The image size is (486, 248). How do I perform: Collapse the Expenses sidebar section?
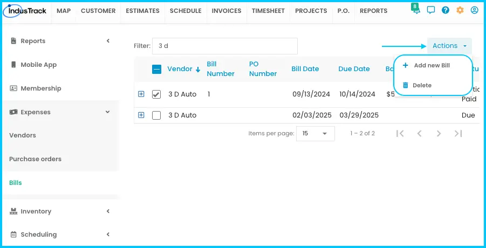[107, 112]
